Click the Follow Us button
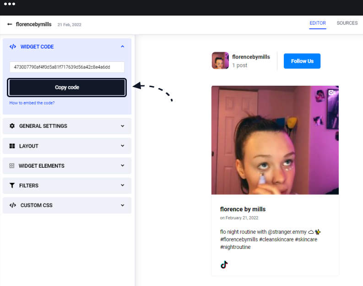 pos(302,61)
